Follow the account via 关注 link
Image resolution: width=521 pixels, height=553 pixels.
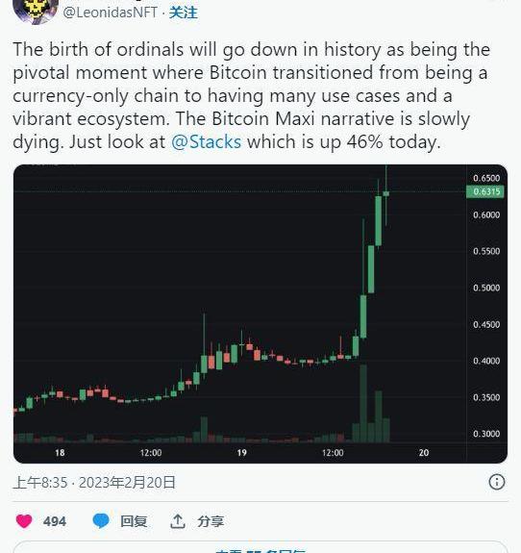click(183, 13)
